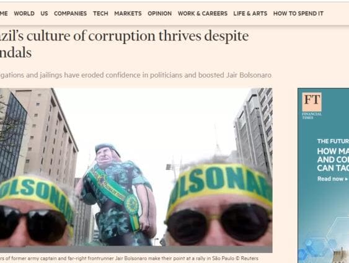Click 'THE FUTUR...' label in the ad banner
This screenshot has width=349, height=263.
(333, 141)
